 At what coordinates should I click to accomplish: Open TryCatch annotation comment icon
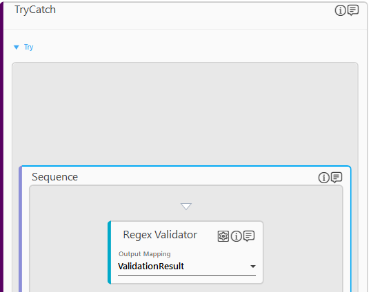(x=353, y=10)
